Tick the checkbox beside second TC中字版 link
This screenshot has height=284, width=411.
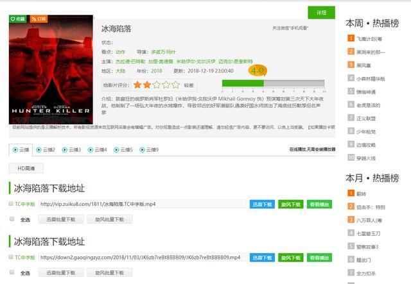click(x=11, y=257)
